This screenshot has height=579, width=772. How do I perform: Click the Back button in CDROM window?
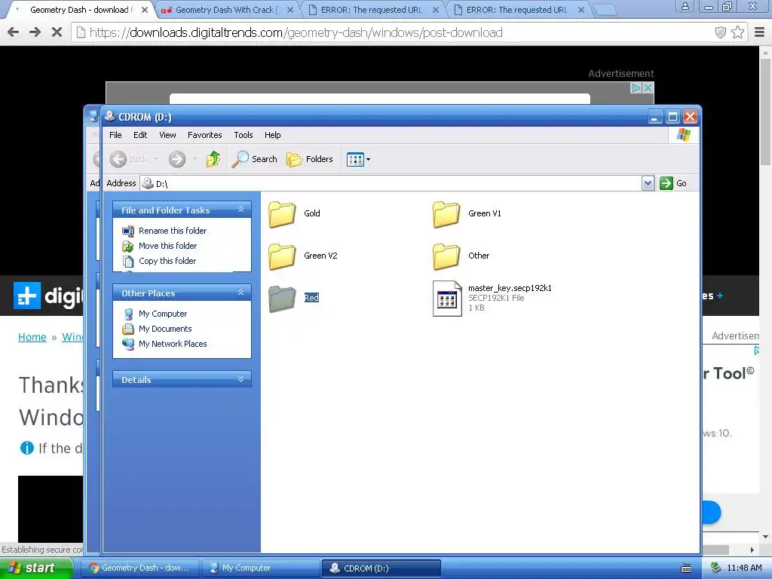pyautogui.click(x=128, y=159)
